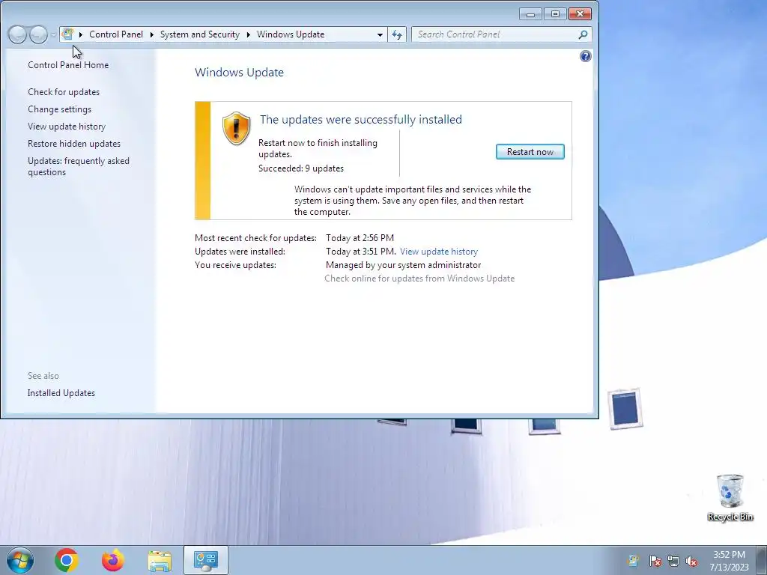This screenshot has width=767, height=575.
Task: Open Installed Updates under See also
Action: pyautogui.click(x=61, y=392)
